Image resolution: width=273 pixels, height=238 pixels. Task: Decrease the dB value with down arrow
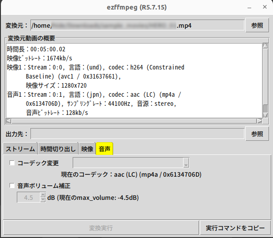(43, 200)
